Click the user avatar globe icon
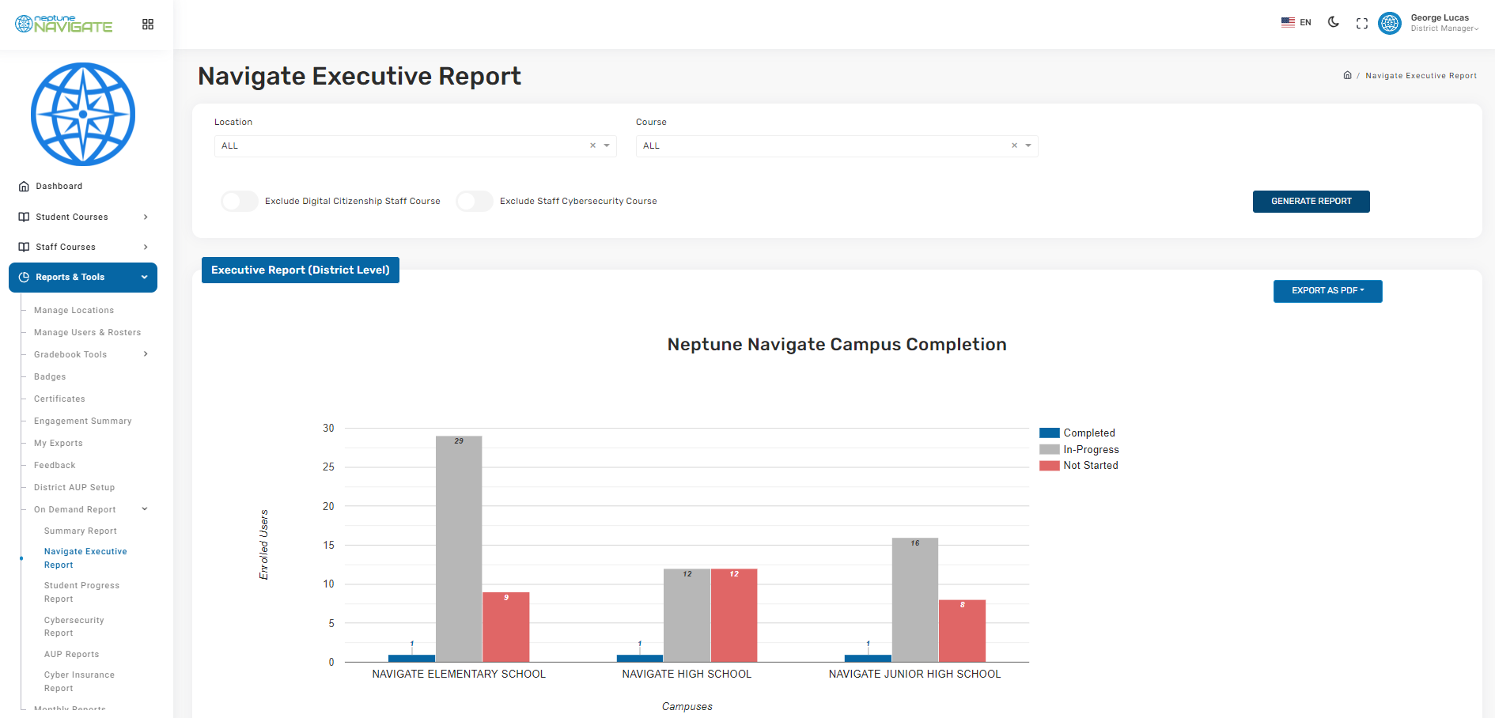 click(1390, 23)
